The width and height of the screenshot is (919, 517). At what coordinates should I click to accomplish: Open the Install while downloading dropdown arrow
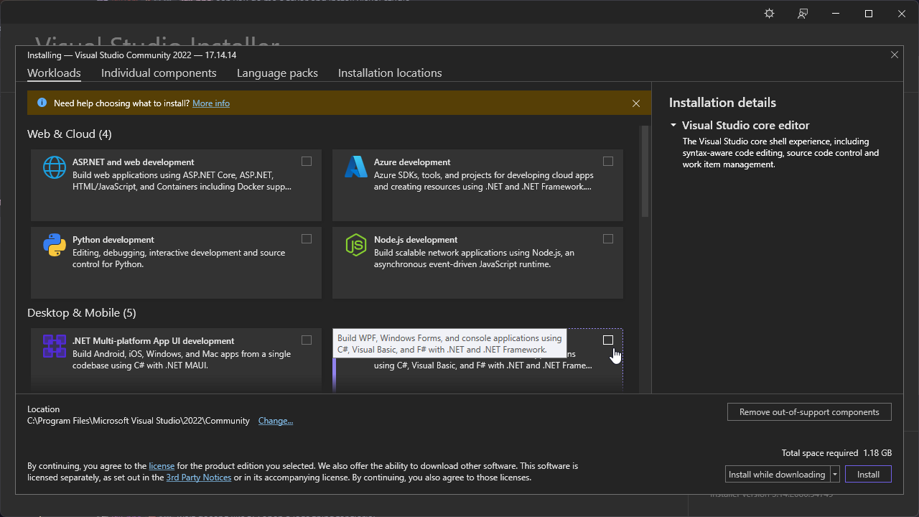pyautogui.click(x=835, y=475)
